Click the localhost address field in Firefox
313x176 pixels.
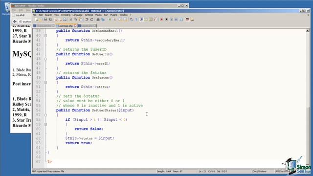coord(25,22)
